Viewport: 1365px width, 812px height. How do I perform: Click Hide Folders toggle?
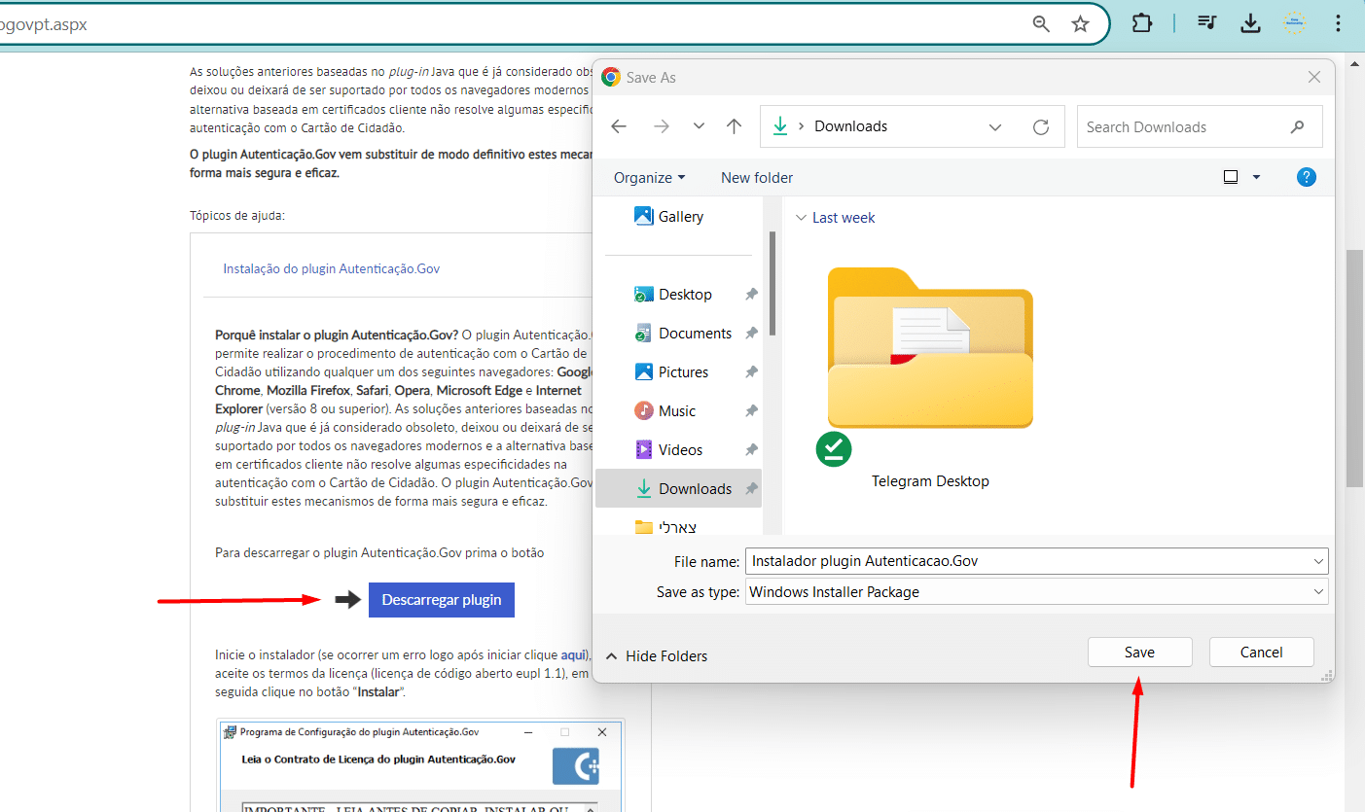pyautogui.click(x=657, y=656)
